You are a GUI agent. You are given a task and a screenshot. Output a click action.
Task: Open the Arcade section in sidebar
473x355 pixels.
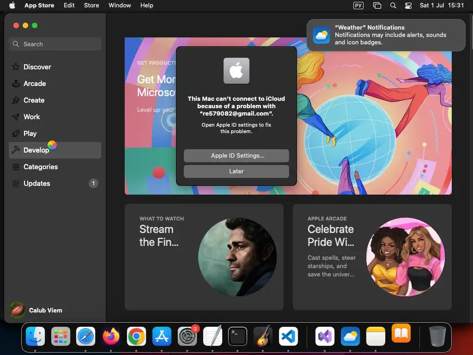(55, 84)
